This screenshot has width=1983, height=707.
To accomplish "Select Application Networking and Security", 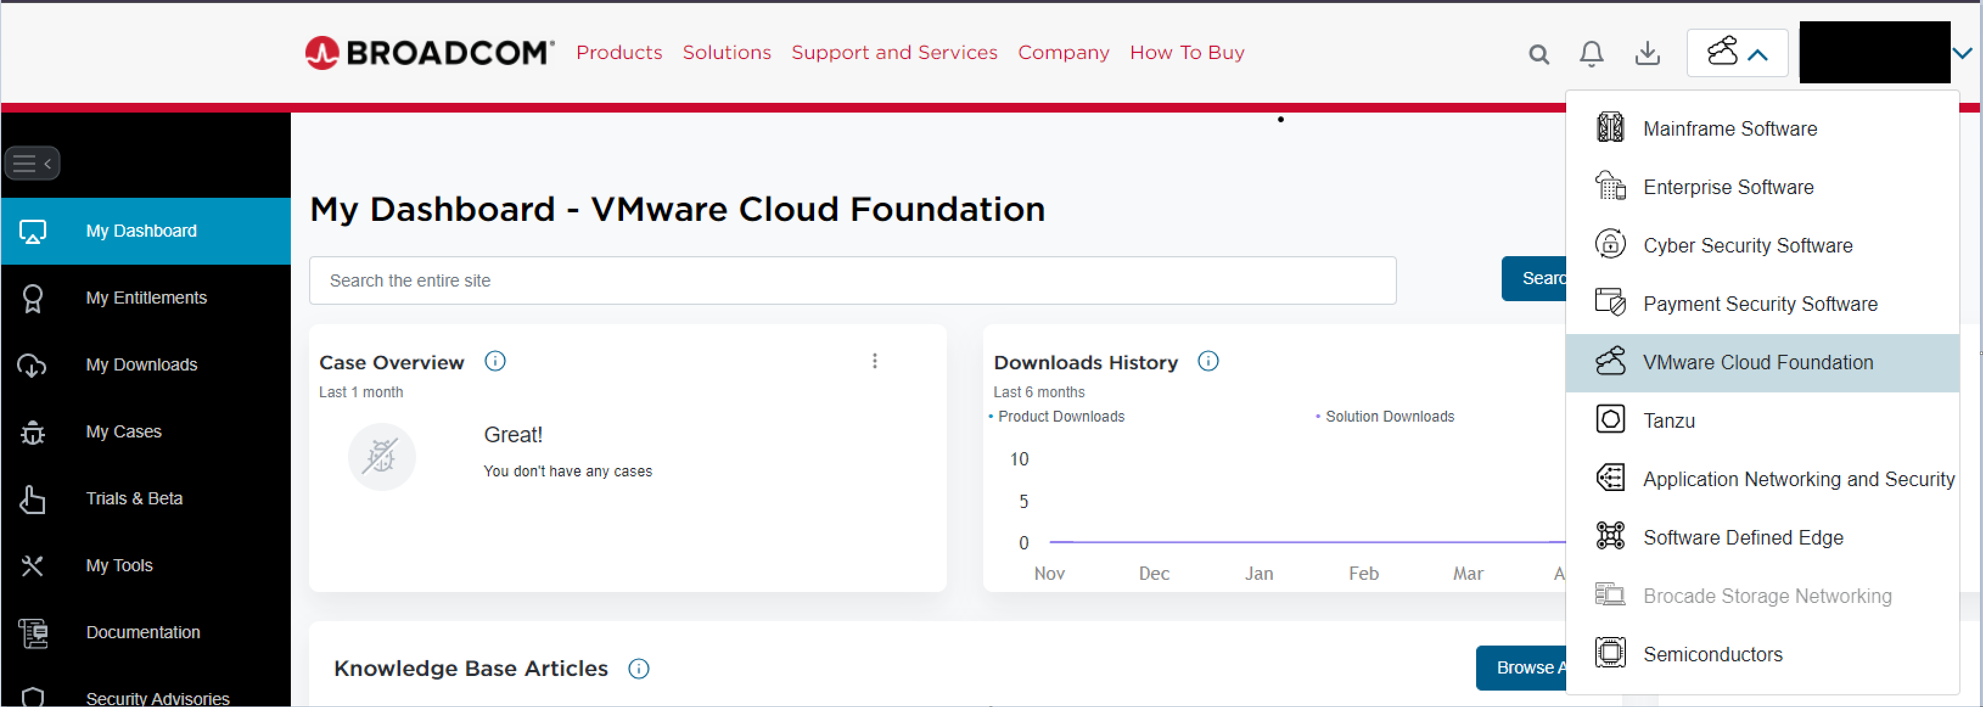I will pos(1762,480).
